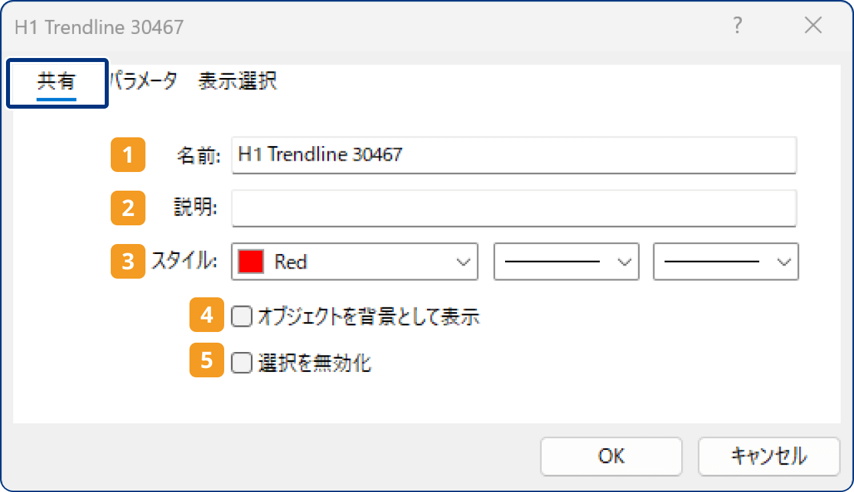The image size is (854, 492).
Task: Switch to the パラメータ tab
Action: pos(142,81)
